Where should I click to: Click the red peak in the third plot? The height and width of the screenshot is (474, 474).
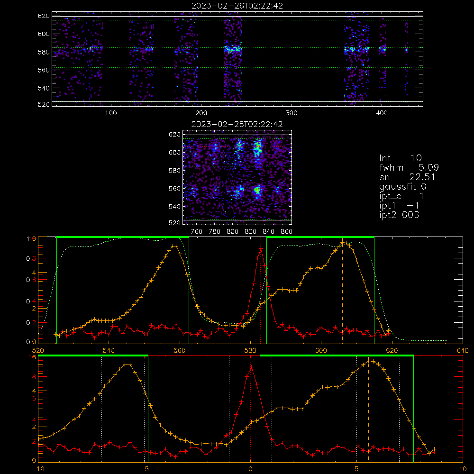(261, 248)
